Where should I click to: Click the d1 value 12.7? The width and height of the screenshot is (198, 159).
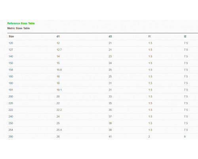[59, 50]
